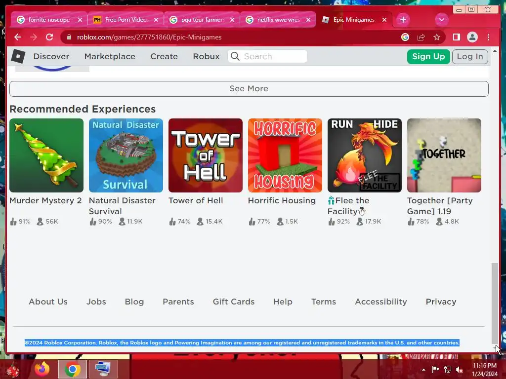Open the Chrome profile avatar

(x=472, y=38)
